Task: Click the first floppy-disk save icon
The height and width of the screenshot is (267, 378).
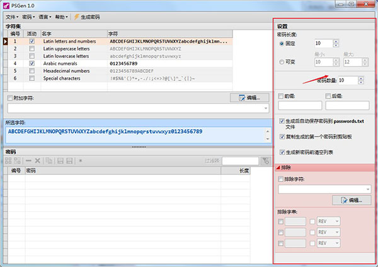Action: (60, 161)
